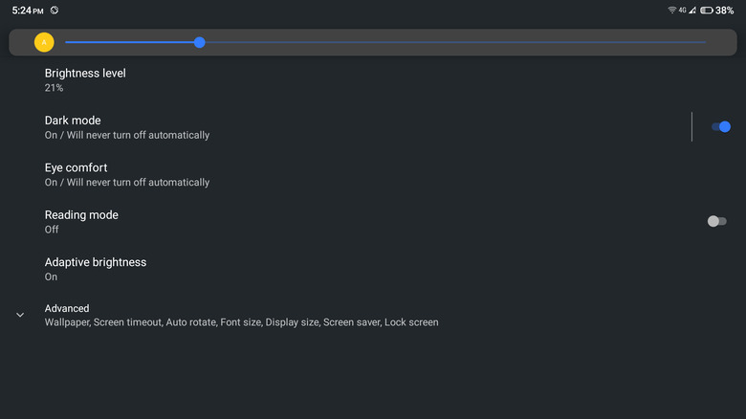The image size is (746, 419).
Task: Tap the 4G signal indicator
Action: (x=683, y=10)
